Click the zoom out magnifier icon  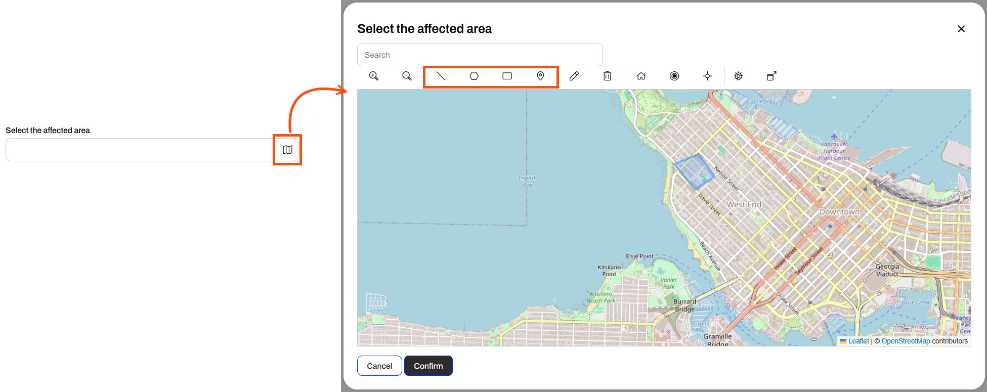coord(407,76)
